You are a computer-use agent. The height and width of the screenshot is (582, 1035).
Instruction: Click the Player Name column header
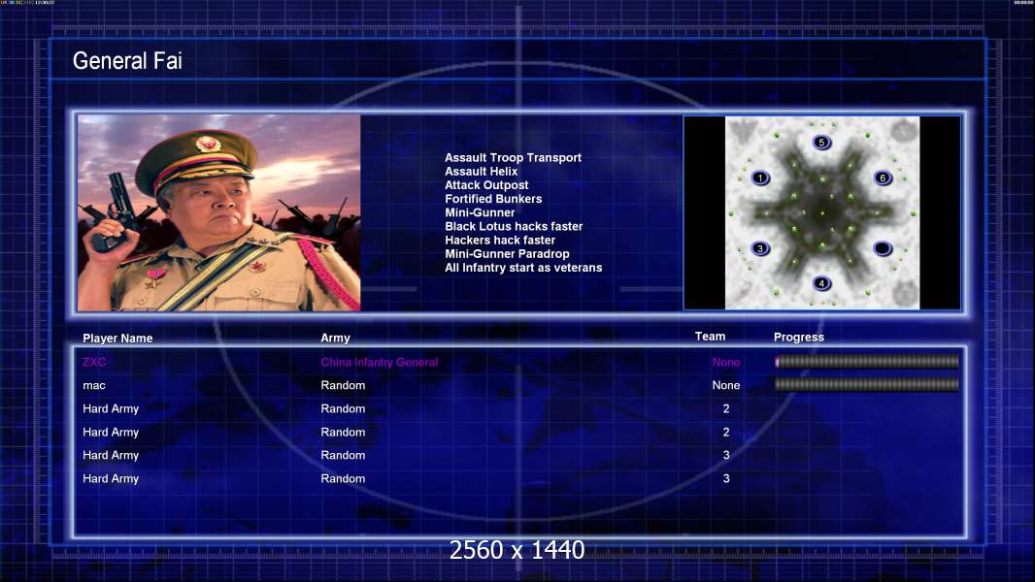tap(117, 339)
